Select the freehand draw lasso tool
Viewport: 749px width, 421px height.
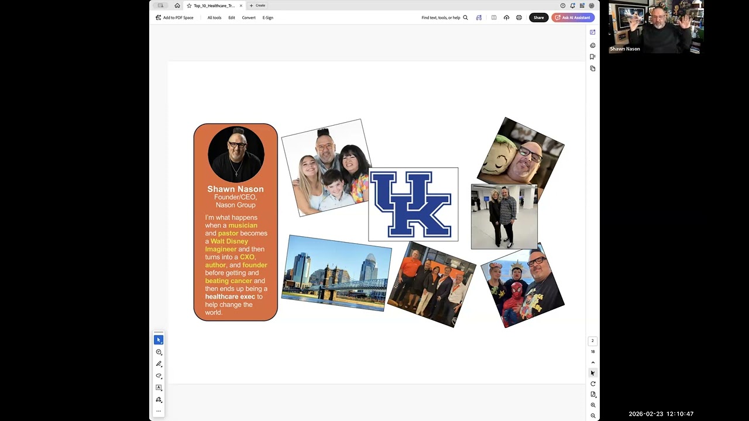tap(159, 376)
